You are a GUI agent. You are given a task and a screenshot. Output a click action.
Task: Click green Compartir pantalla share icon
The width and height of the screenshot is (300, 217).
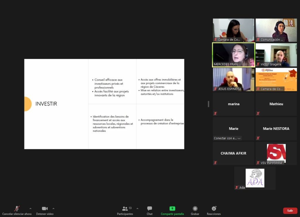pyautogui.click(x=172, y=208)
